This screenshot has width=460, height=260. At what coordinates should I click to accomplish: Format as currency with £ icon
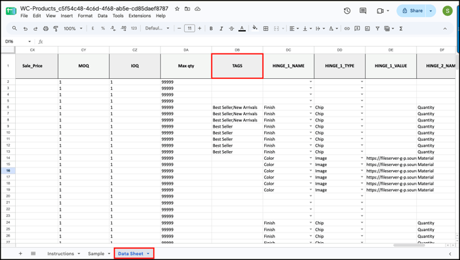(x=93, y=28)
